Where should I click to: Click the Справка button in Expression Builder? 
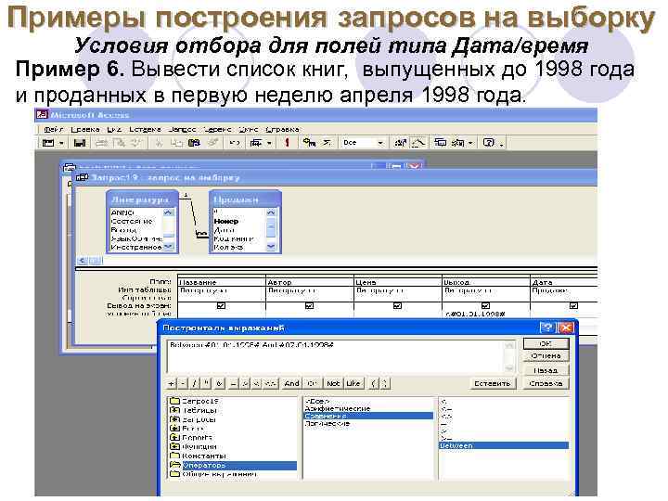(546, 383)
